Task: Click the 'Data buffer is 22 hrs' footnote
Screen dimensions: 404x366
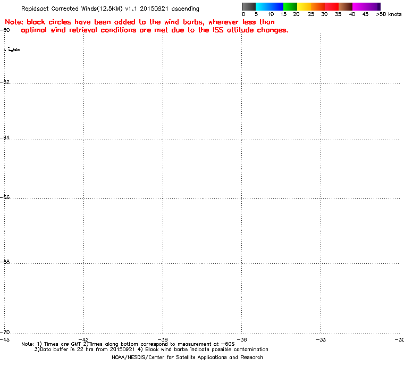Action: pos(151,350)
